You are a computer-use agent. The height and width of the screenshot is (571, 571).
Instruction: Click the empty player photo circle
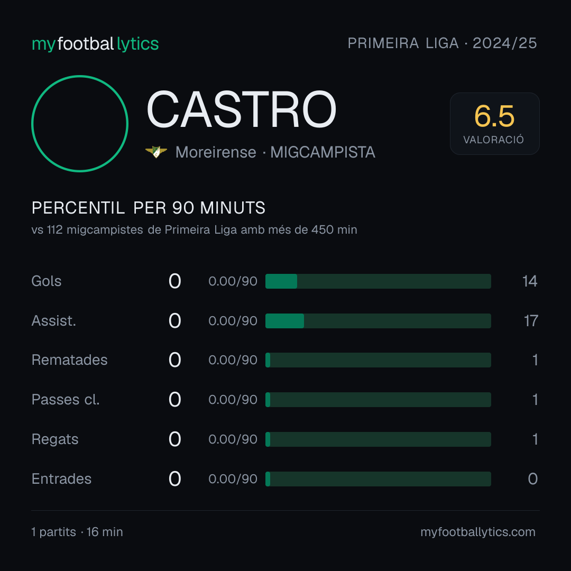click(x=80, y=123)
